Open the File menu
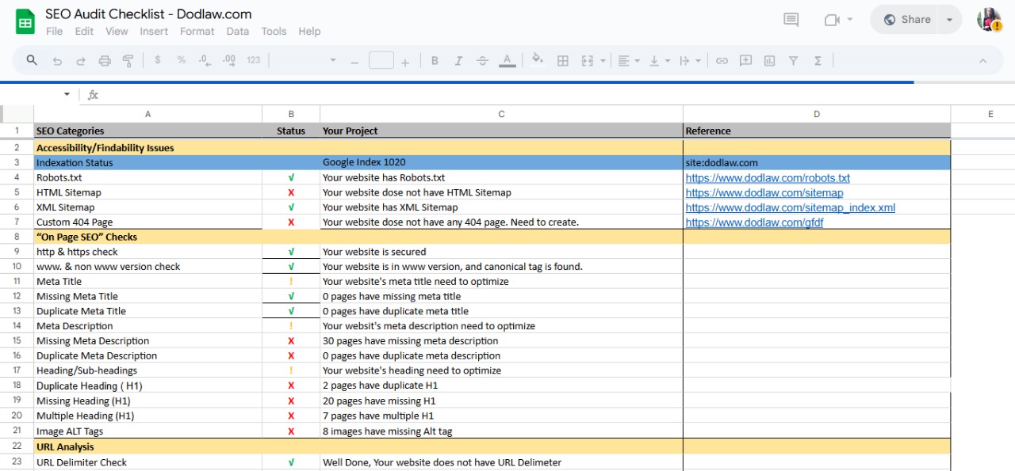This screenshot has width=1015, height=471. click(x=54, y=32)
